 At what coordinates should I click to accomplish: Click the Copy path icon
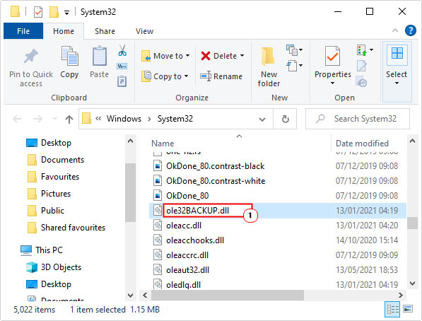point(122,66)
